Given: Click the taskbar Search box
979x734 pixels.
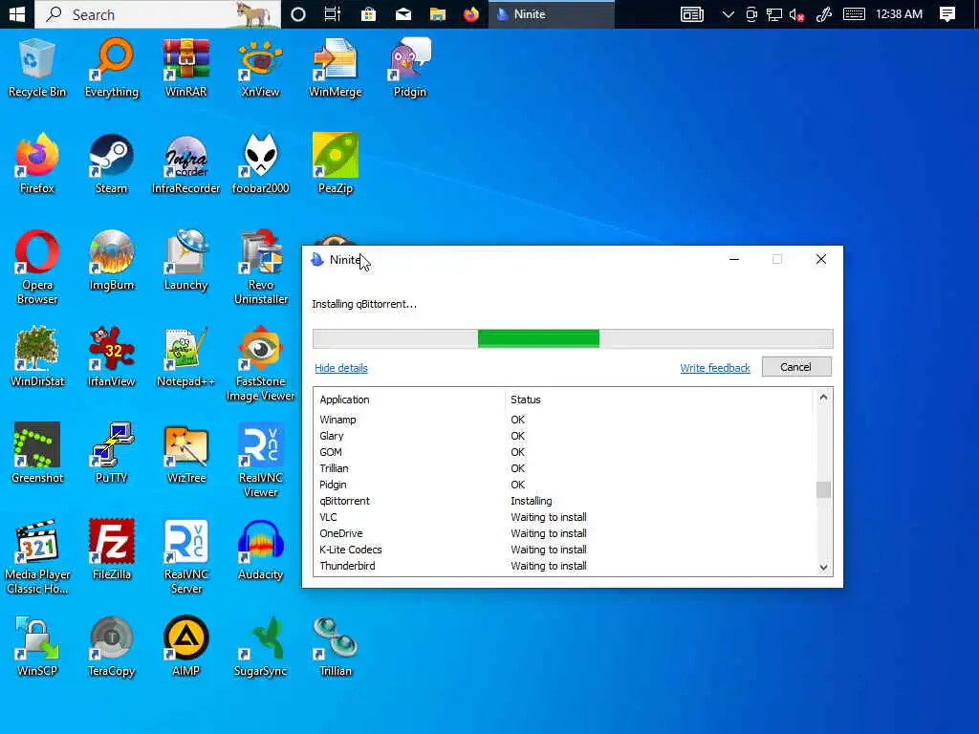Looking at the screenshot, I should pyautogui.click(x=158, y=13).
